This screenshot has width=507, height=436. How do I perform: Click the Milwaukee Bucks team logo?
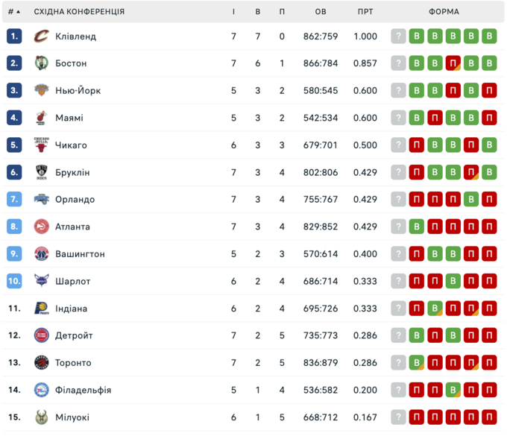[x=41, y=417]
